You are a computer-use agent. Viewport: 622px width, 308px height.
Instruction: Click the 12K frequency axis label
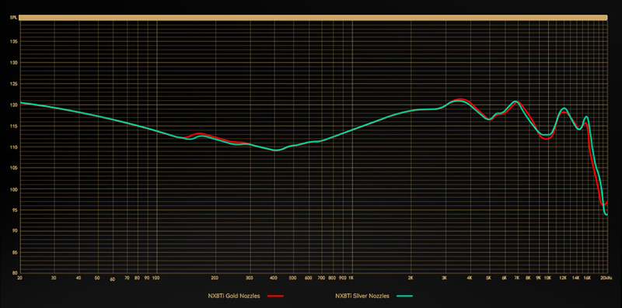pyautogui.click(x=563, y=278)
